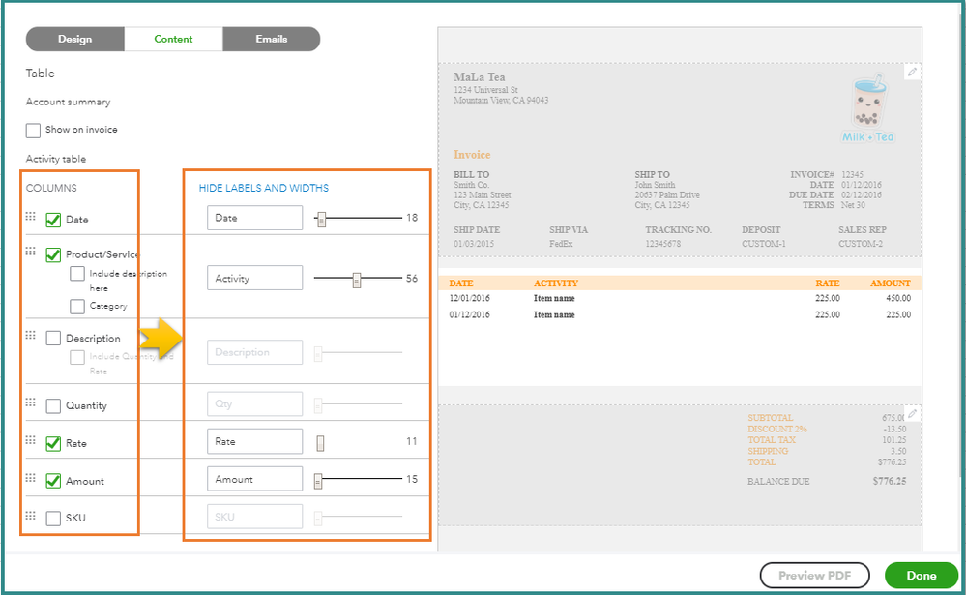Select the Content tab
This screenshot has height=595, width=966.
click(173, 39)
